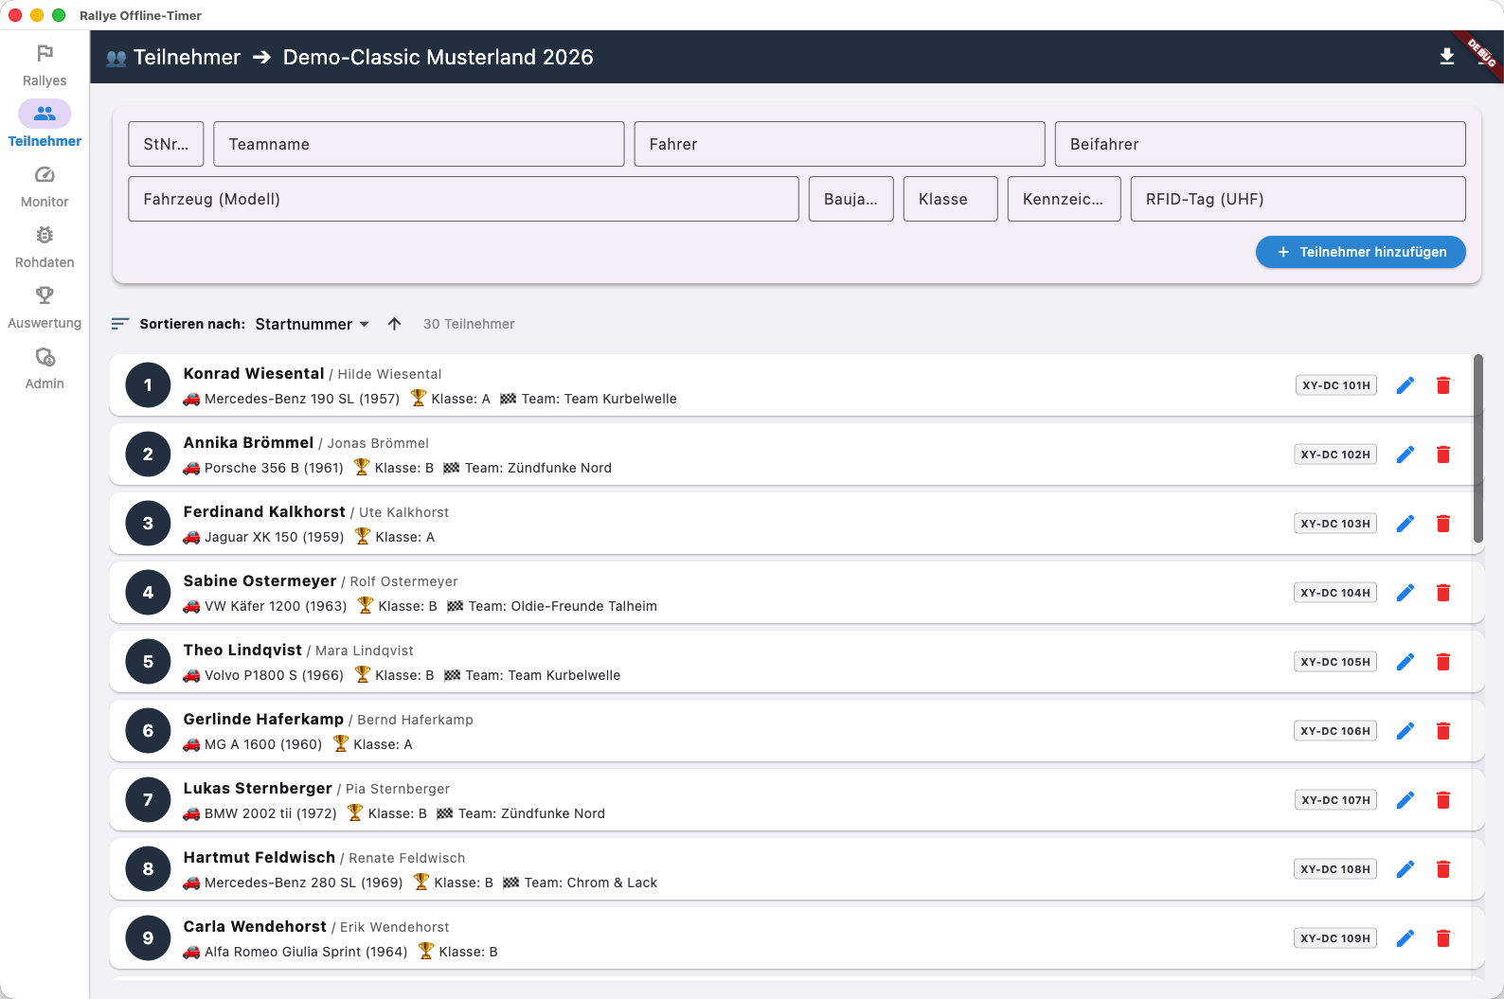Select the Teilnehmer people icon in sidebar
The image size is (1504, 999).
coord(45,114)
